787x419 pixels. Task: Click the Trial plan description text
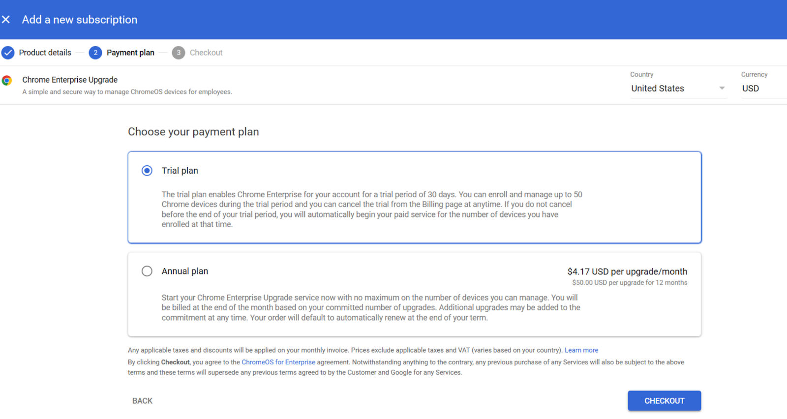[x=371, y=209]
